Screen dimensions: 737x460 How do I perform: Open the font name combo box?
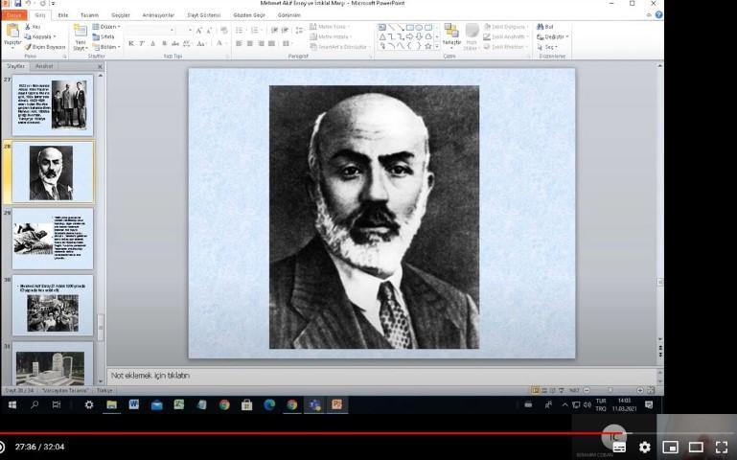150,31
